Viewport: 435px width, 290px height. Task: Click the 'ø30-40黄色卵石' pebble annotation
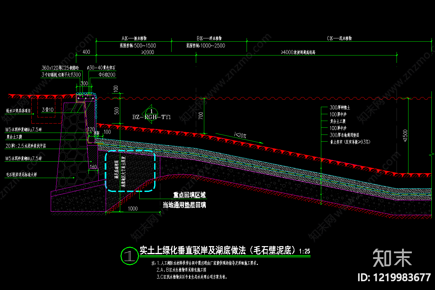pyautogui.click(x=101, y=68)
